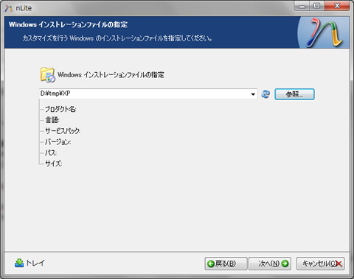
Task: Click the 戻る(B) back button
Action: tap(226, 264)
